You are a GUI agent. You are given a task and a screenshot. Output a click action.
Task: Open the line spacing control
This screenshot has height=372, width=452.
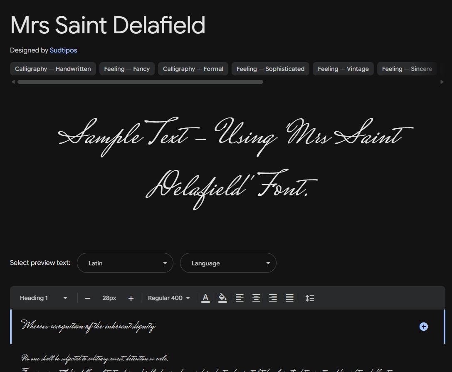coord(310,298)
